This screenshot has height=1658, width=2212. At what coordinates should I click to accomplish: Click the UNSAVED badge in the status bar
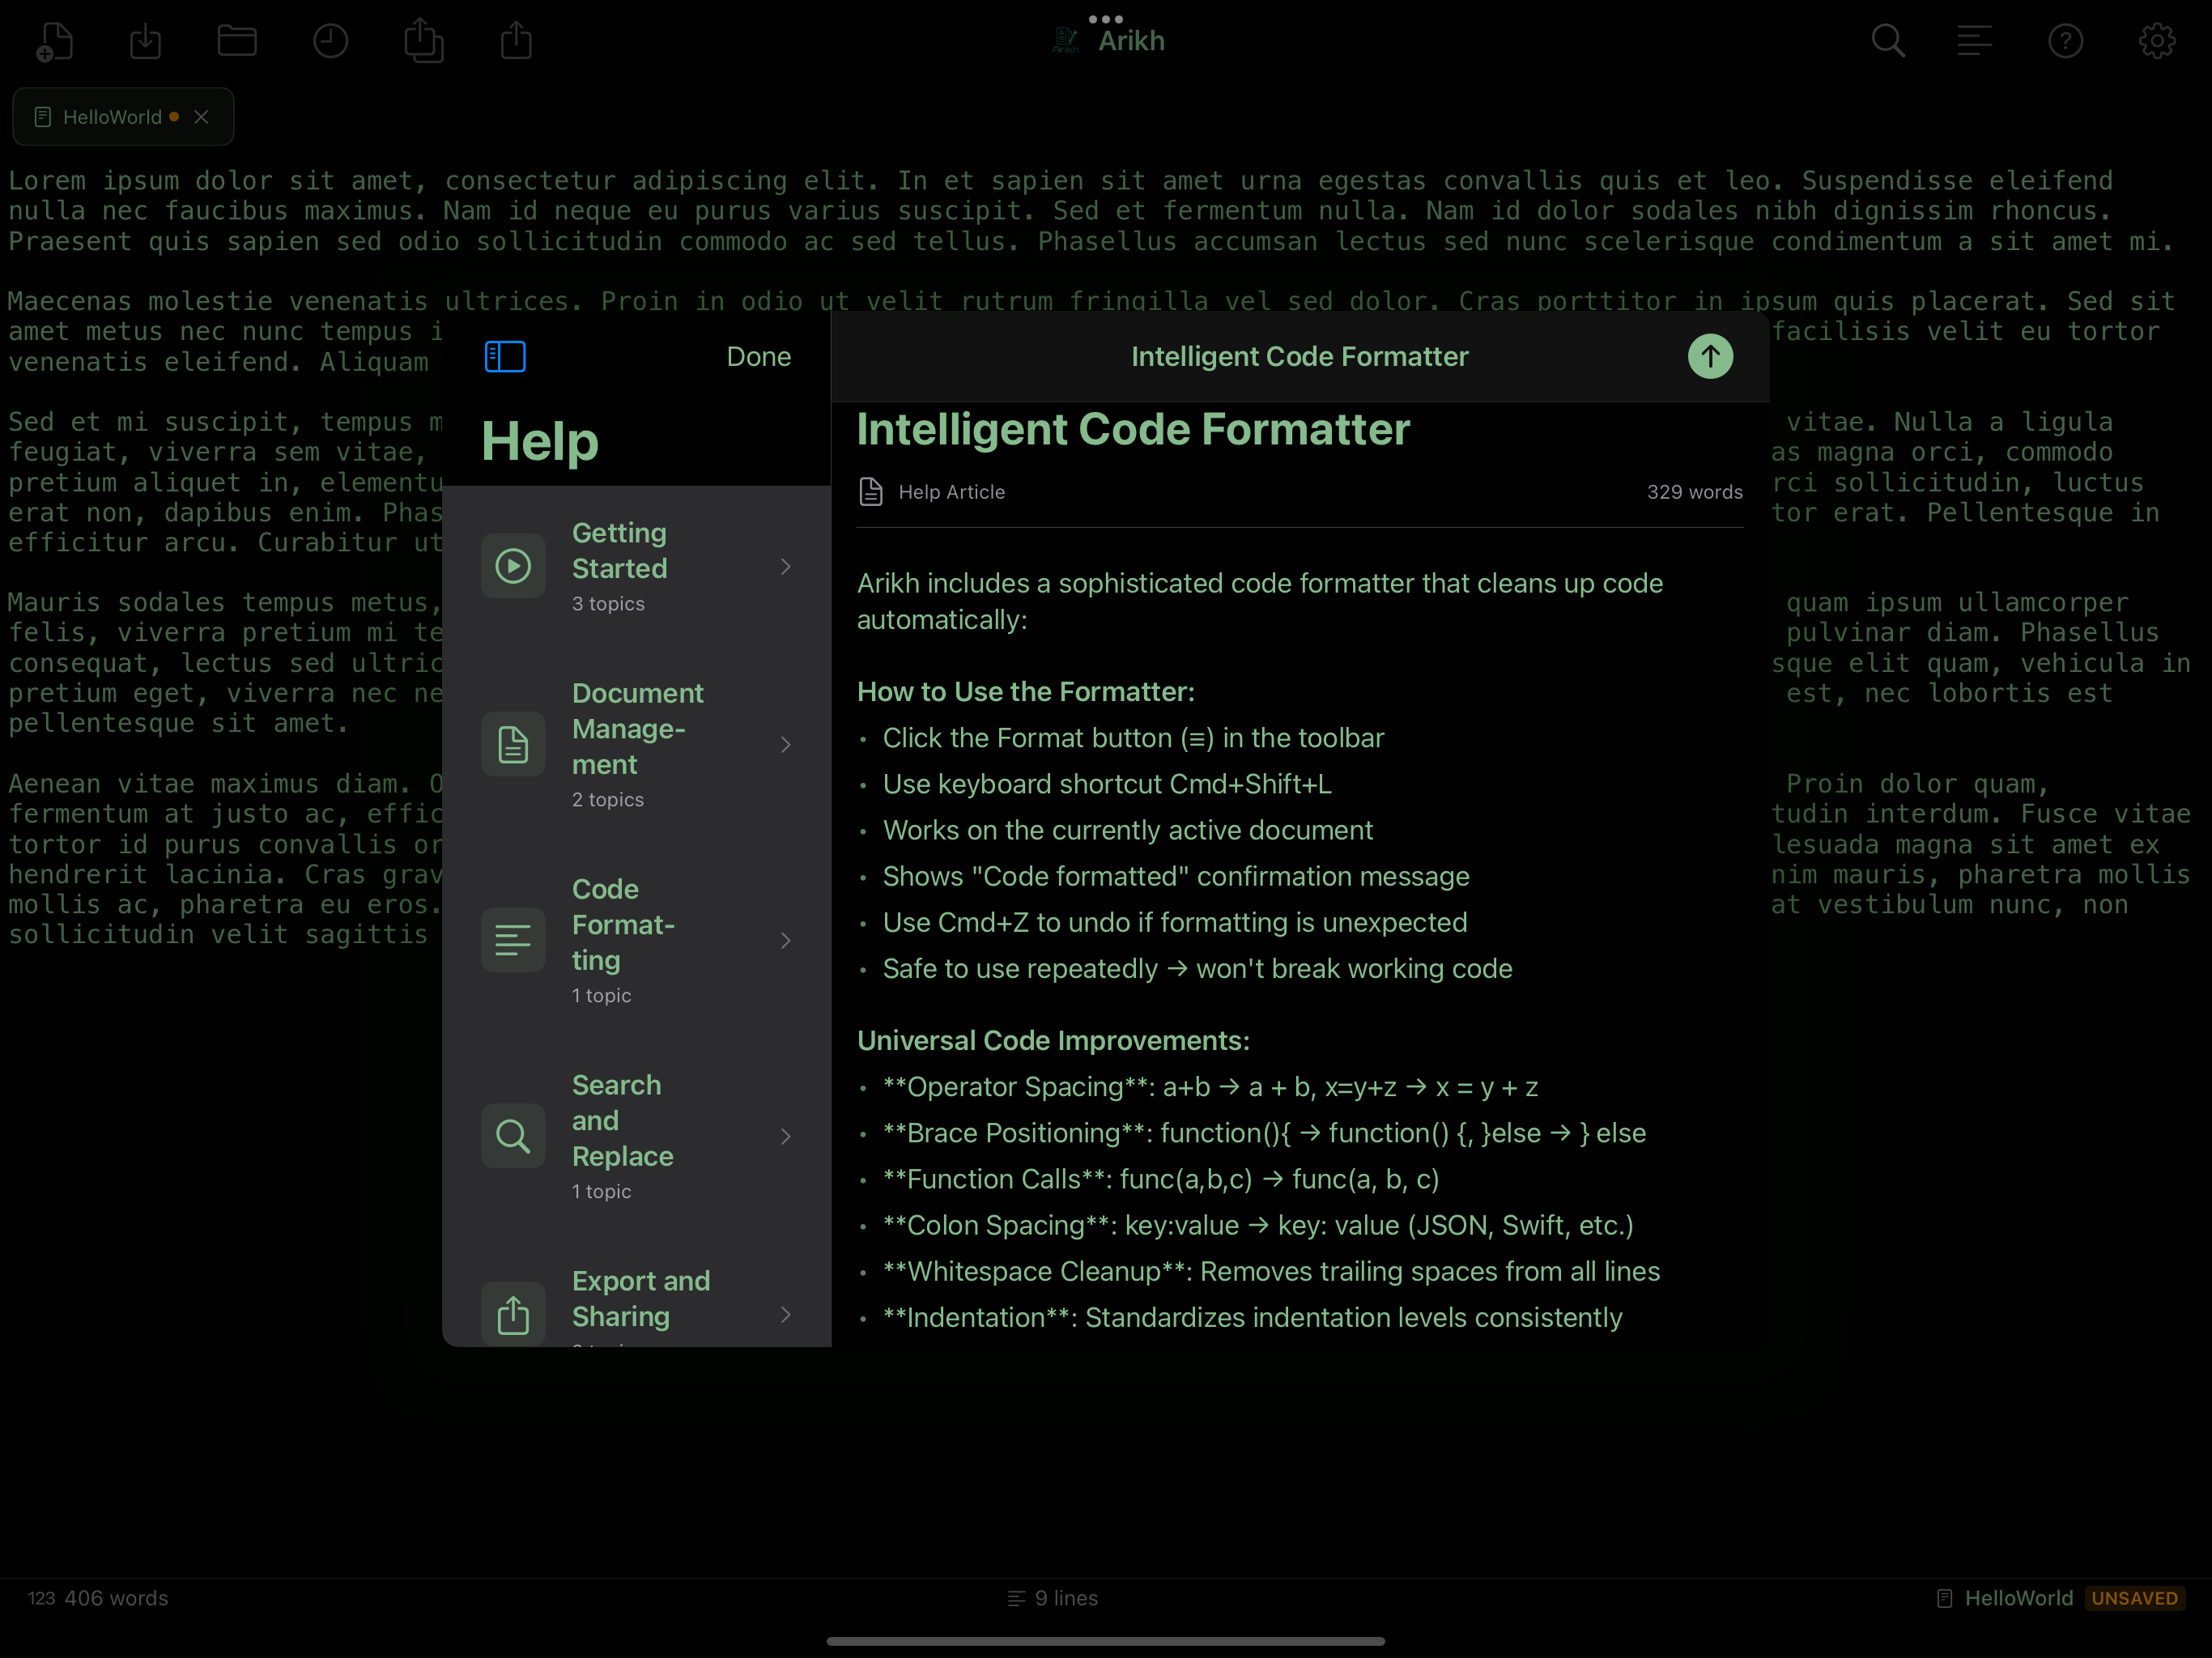pos(2134,1598)
